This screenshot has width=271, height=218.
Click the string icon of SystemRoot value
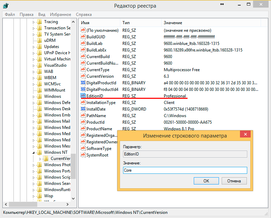click(83, 155)
